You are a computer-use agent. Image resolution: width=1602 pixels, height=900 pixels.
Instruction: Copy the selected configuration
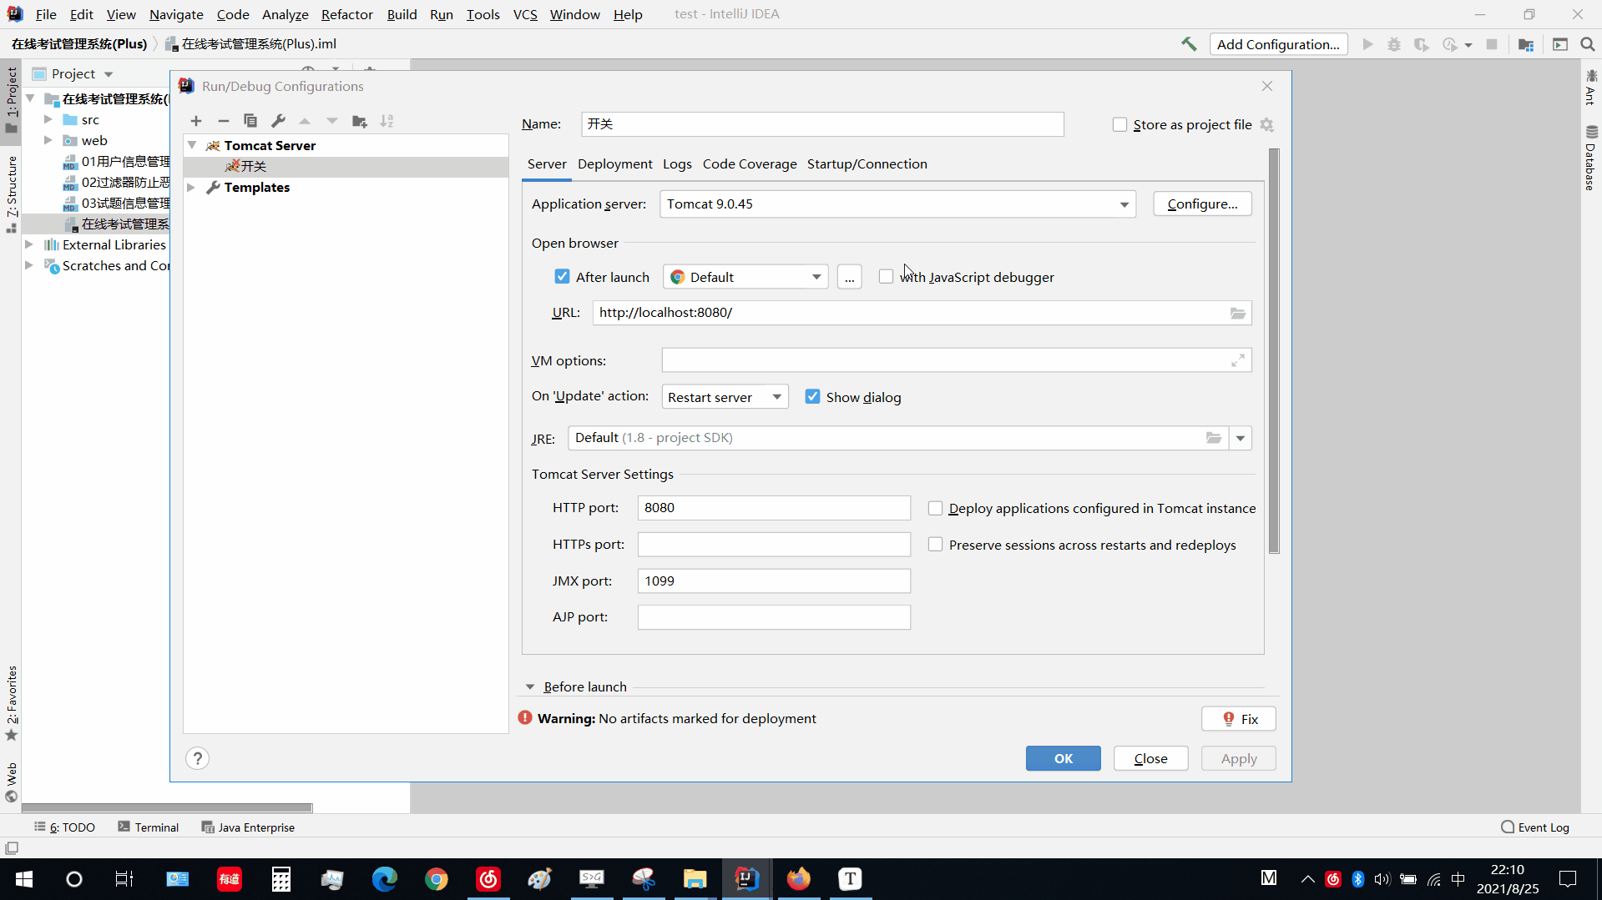[x=250, y=121]
